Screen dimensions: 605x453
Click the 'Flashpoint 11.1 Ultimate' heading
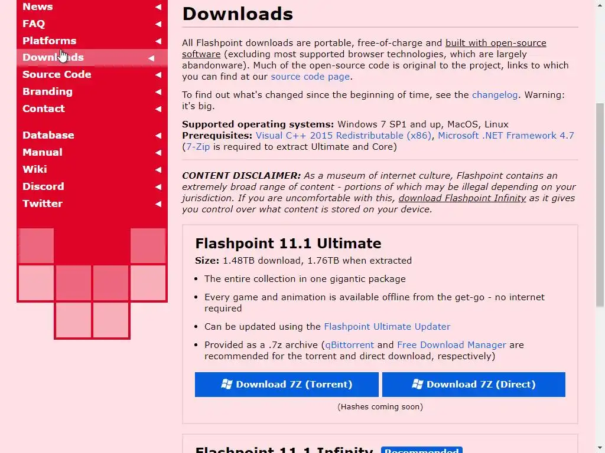coord(288,244)
